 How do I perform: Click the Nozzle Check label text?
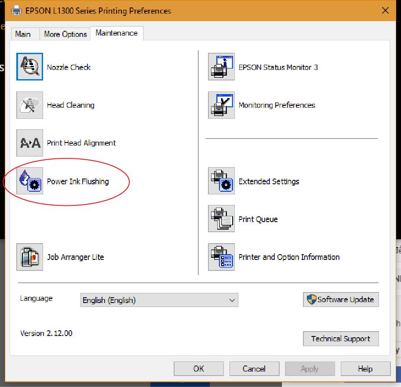pyautogui.click(x=69, y=67)
